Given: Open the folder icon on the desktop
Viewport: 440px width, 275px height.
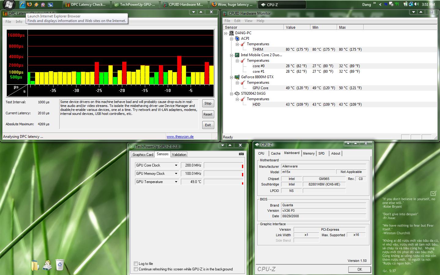Looking at the screenshot, I should point(35,265).
